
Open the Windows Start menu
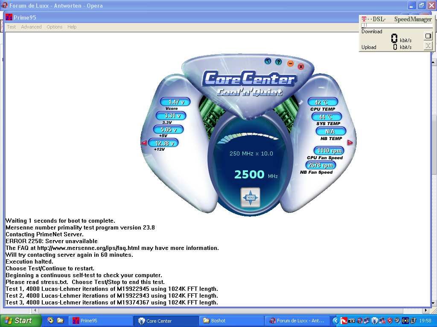click(20, 321)
